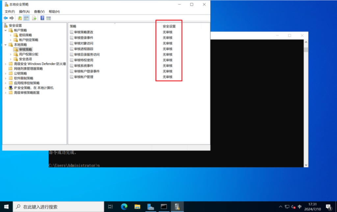Click Show/Hide console tree toolbar icon
Image resolution: width=337 pixels, height=212 pixels.
tap(26, 18)
